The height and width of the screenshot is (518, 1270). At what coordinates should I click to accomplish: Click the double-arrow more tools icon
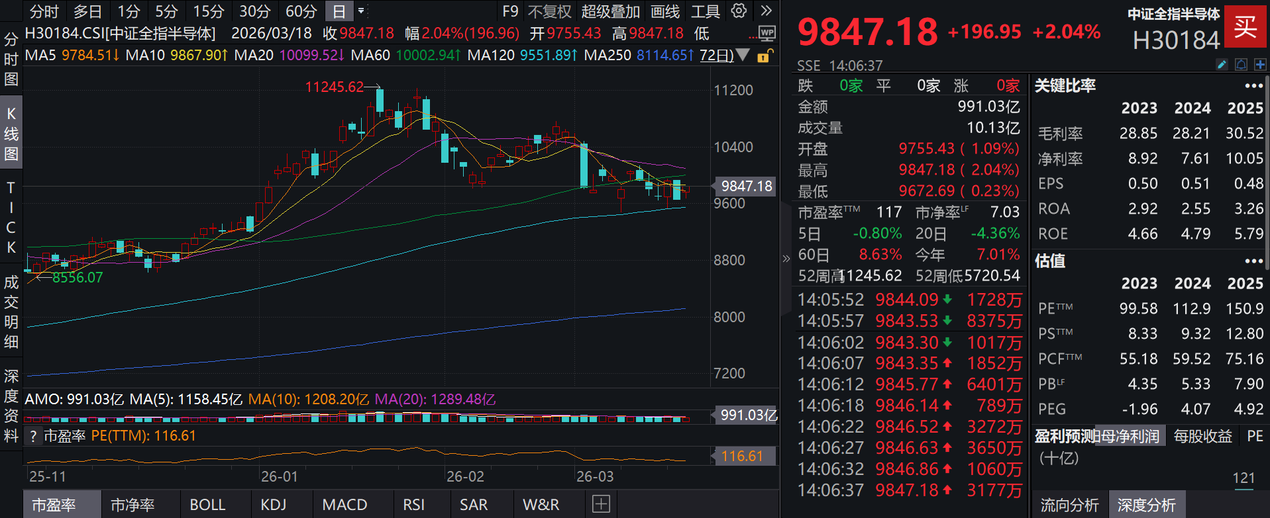(x=766, y=11)
